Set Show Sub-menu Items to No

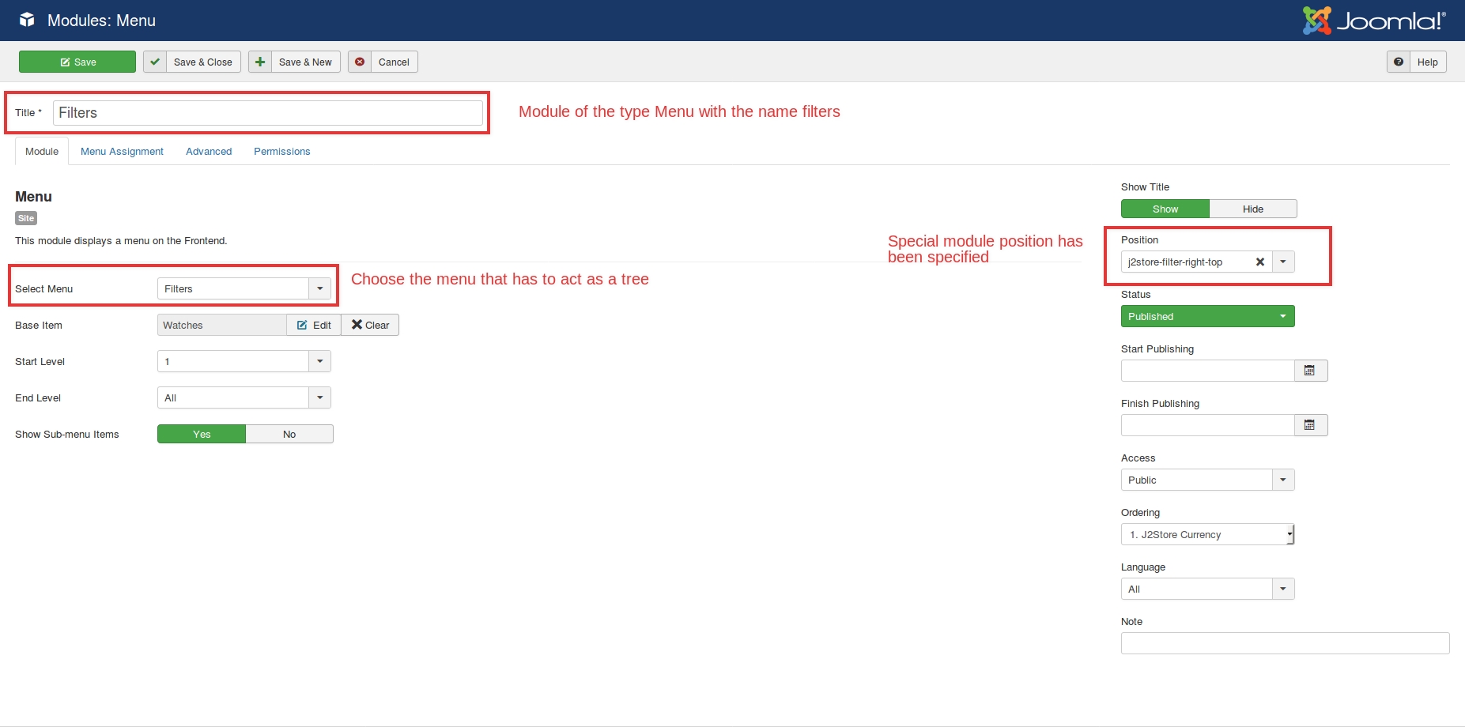[x=289, y=435]
